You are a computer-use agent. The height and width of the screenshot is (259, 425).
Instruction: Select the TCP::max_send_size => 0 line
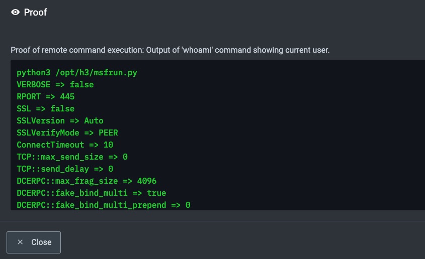click(72, 157)
